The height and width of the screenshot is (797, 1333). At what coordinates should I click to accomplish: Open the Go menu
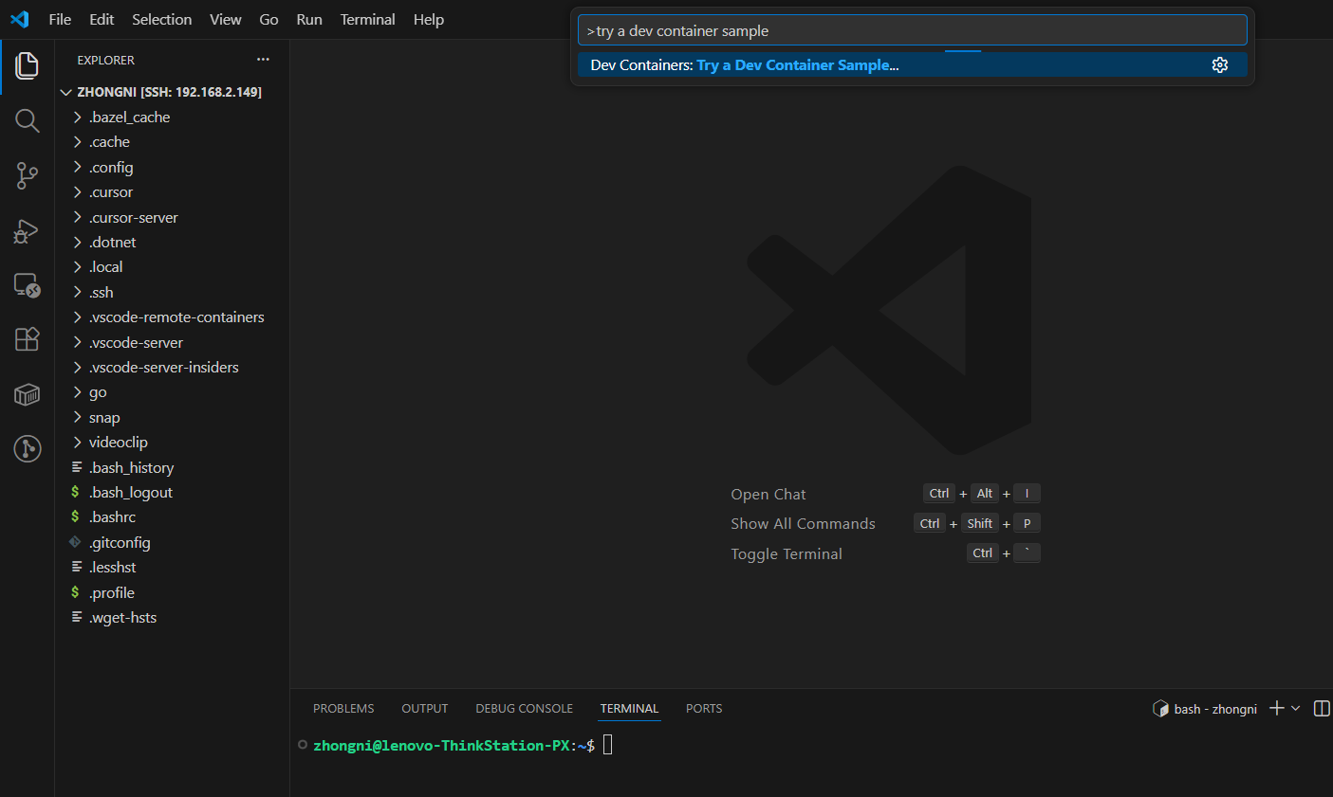tap(269, 19)
